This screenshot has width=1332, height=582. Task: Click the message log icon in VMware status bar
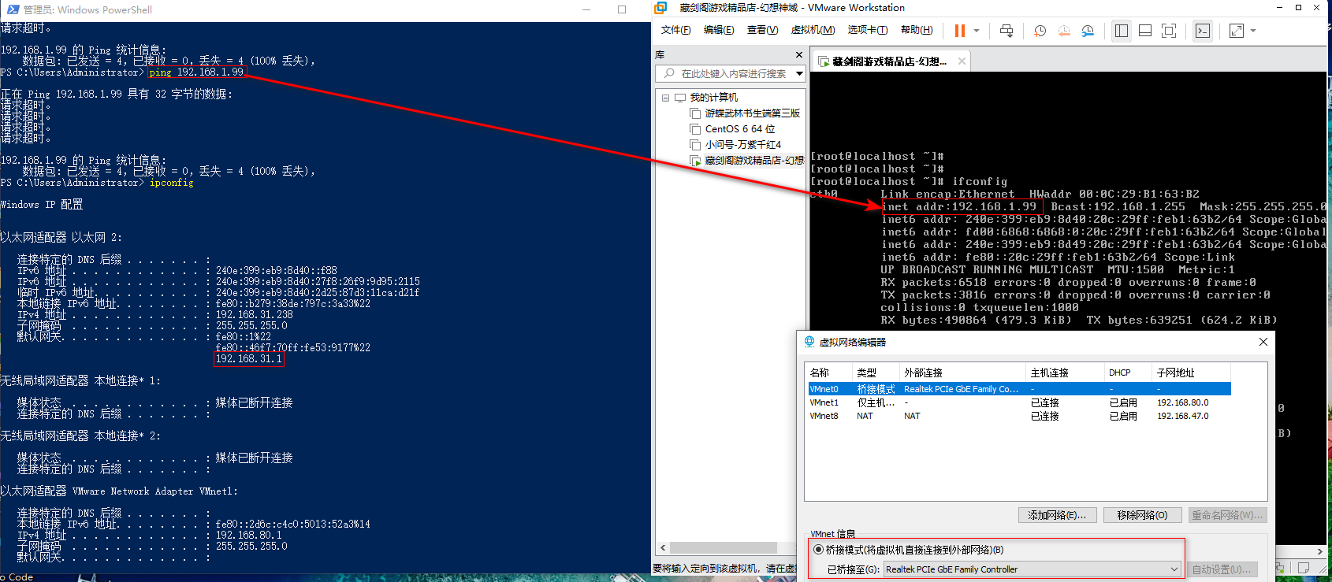pyautogui.click(x=1303, y=568)
